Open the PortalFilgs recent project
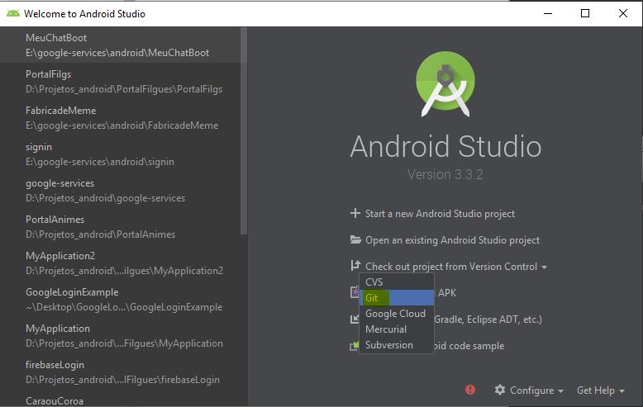643x407 pixels. pyautogui.click(x=121, y=82)
